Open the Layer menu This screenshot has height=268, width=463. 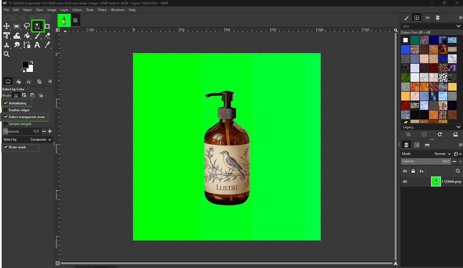tap(64, 10)
